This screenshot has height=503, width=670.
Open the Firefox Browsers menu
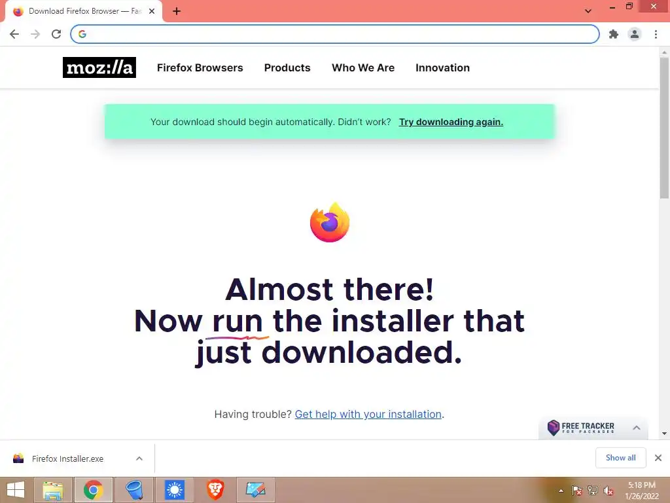click(x=200, y=67)
